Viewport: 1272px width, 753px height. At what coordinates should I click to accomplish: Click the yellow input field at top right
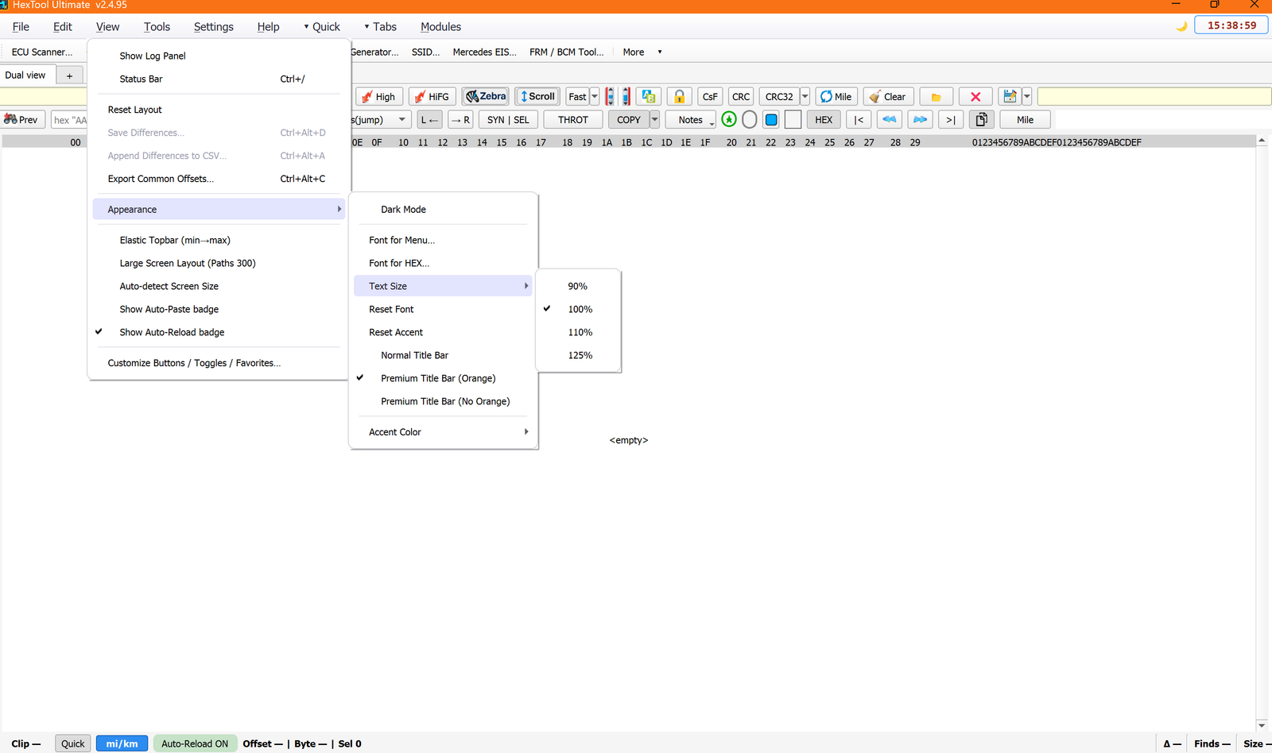point(1154,97)
